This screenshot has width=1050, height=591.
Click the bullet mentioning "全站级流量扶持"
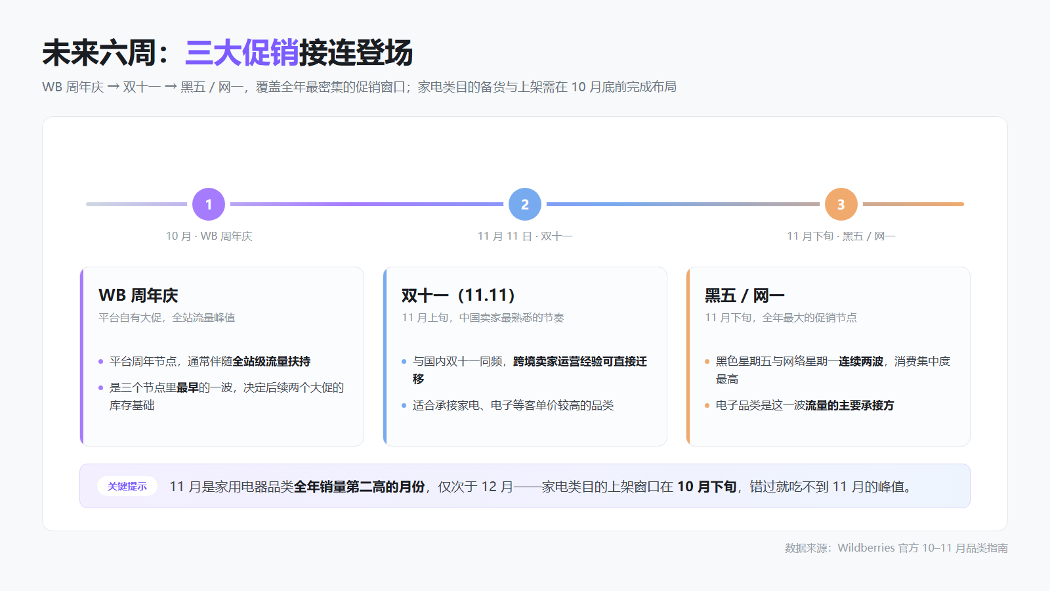tap(210, 361)
